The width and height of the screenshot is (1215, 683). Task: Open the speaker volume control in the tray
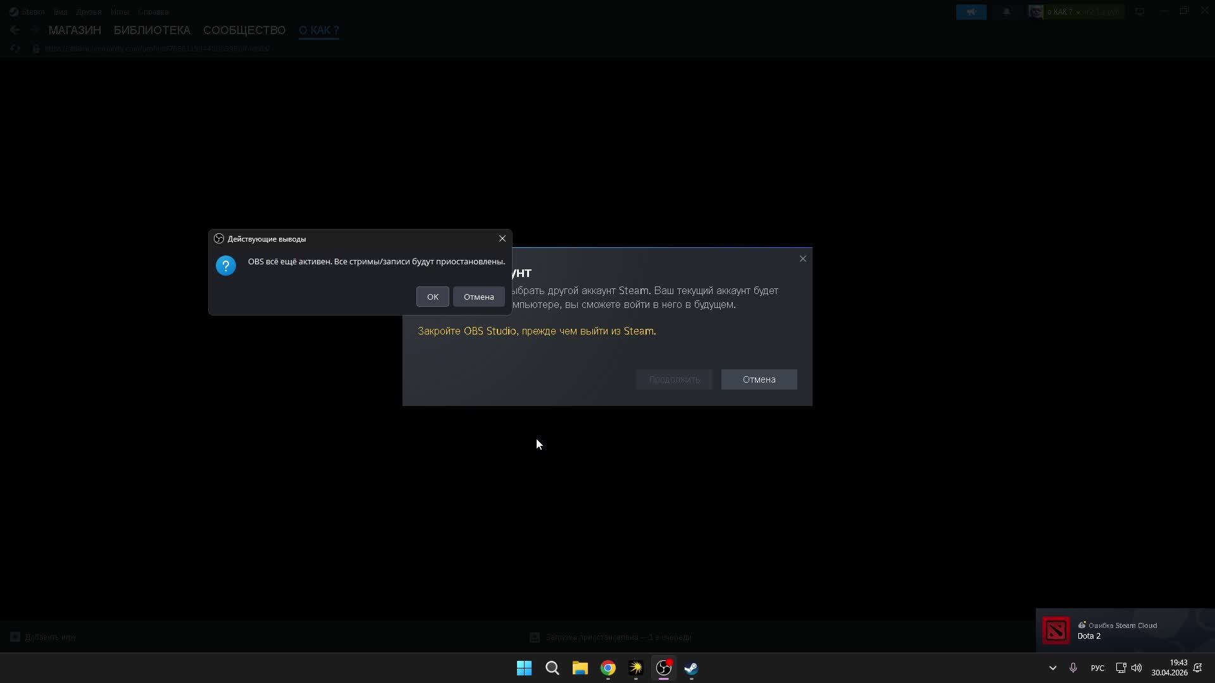pos(1137,667)
